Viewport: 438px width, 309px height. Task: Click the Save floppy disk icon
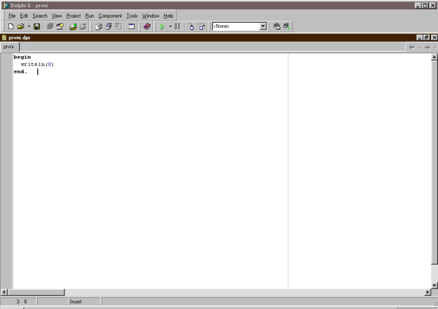(37, 26)
